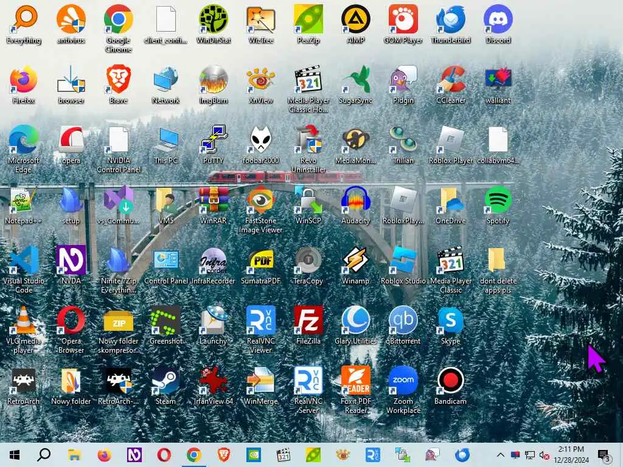Open the Windows Start menu

pyautogui.click(x=15, y=455)
